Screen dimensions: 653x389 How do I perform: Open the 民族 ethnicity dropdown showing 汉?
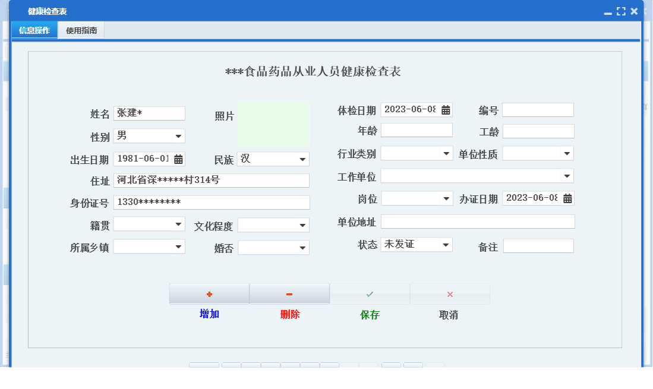[304, 159]
